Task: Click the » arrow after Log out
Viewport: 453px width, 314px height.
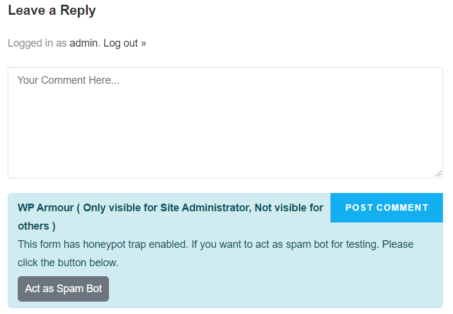Action: (144, 43)
